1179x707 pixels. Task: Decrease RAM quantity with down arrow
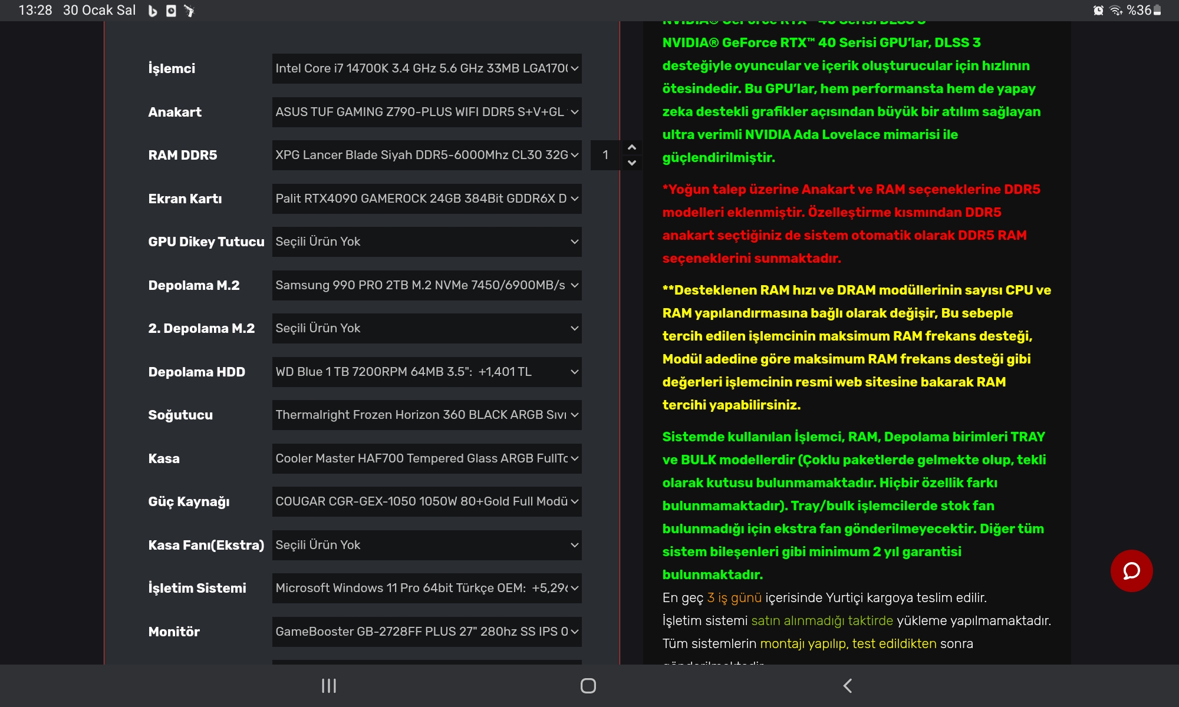[x=632, y=163]
